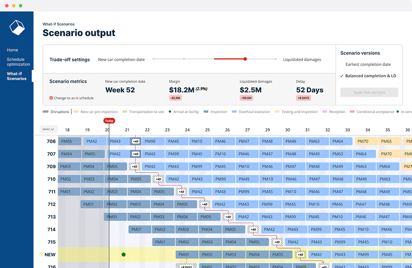The image size is (412, 268).
Task: Click PM01 block in row 712
Action: pos(92,204)
